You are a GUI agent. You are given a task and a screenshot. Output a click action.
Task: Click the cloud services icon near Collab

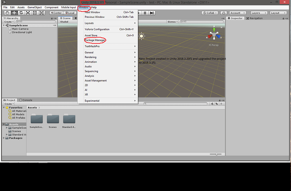click(223, 13)
